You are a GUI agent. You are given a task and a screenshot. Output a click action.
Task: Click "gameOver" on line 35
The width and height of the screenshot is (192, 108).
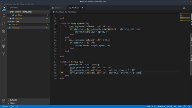(x=73, y=65)
